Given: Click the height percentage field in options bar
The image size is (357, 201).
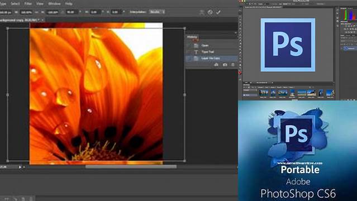Looking at the screenshot, I should point(53,12).
